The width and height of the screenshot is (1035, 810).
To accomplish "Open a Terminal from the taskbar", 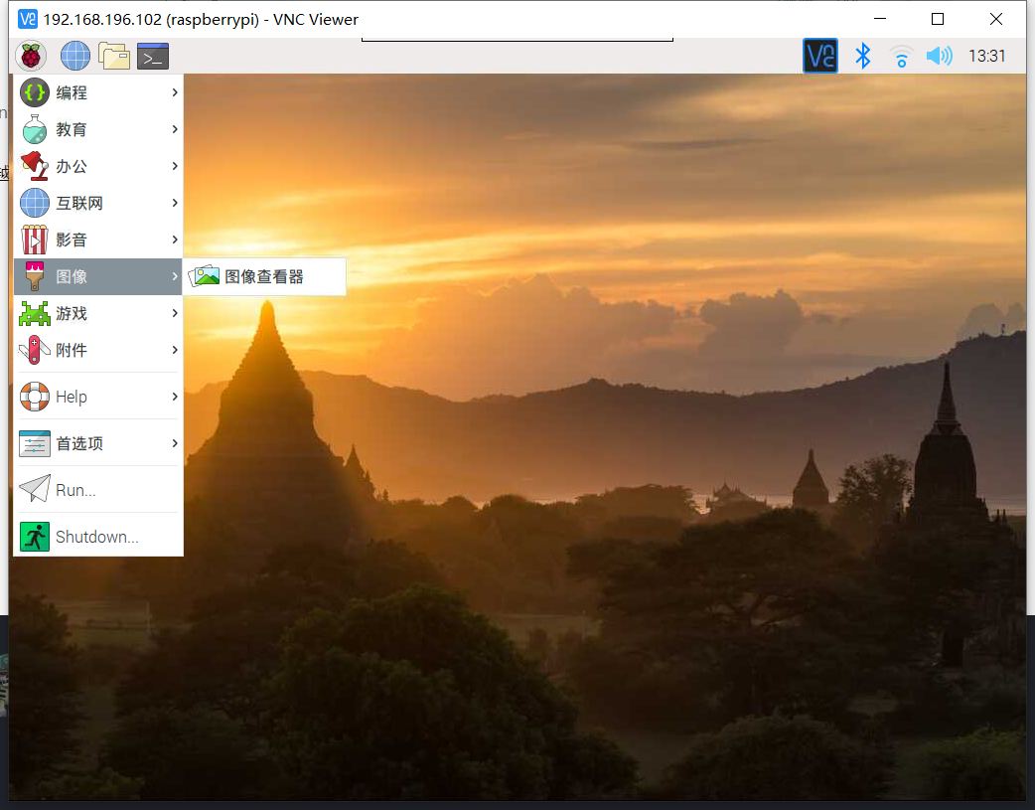I will [152, 56].
